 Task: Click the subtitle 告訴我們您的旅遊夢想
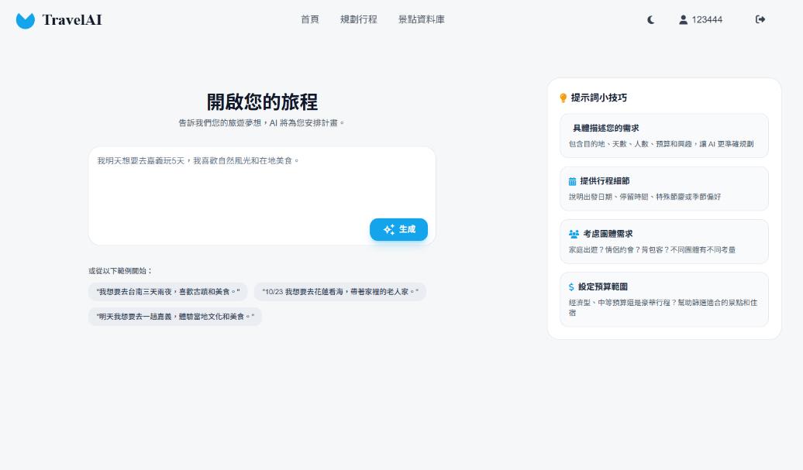point(262,123)
